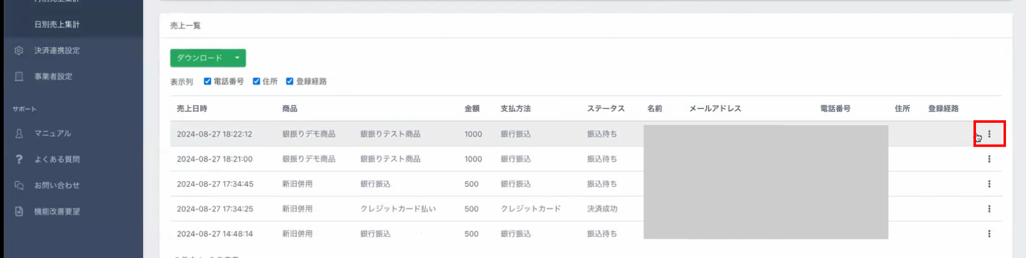This screenshot has width=1026, height=258.
Task: Uncheck the 電話番号 column checkbox
Action: coord(208,81)
